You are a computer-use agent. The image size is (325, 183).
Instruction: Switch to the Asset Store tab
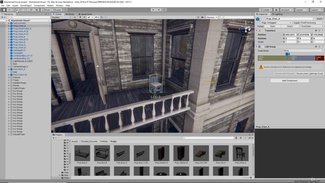tap(85, 14)
